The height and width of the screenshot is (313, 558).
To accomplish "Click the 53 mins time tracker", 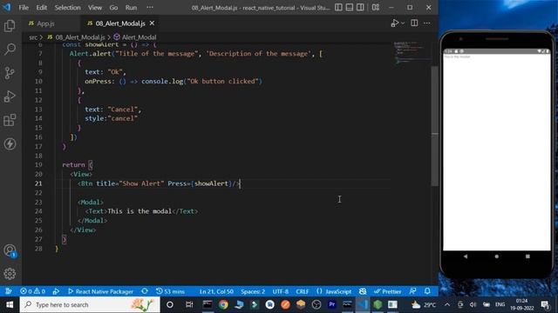I will 170,291.
